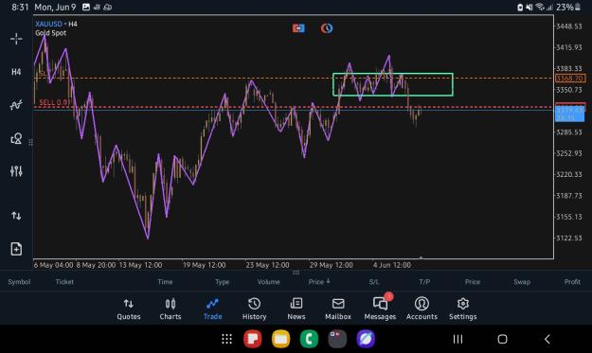Create new order document-plus icon
Screen dimensions: 592x353
click(16, 249)
